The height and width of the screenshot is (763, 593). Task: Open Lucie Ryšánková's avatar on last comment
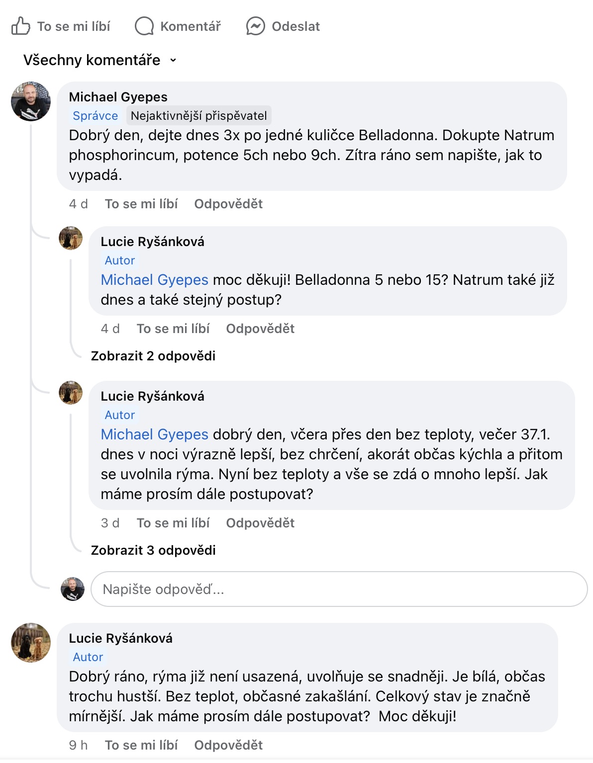coord(31,642)
